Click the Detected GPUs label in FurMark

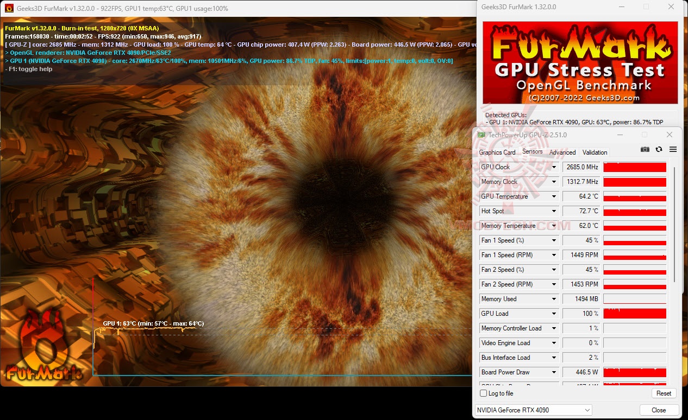pyautogui.click(x=505, y=115)
